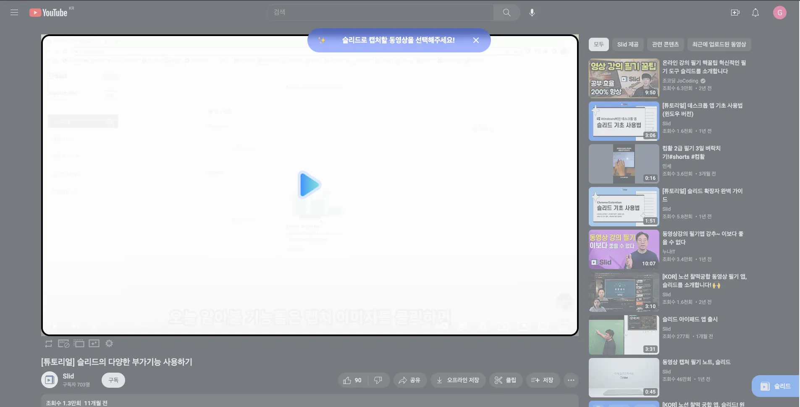The image size is (800, 407).
Task: Open title [튜토리얼] 슬리드 확장자 완벽 가이드
Action: coord(703,195)
